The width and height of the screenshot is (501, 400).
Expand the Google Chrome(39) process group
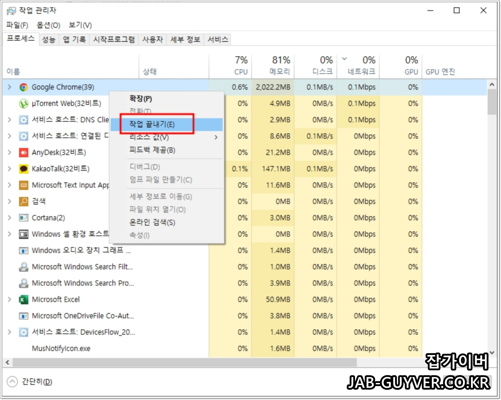point(9,87)
